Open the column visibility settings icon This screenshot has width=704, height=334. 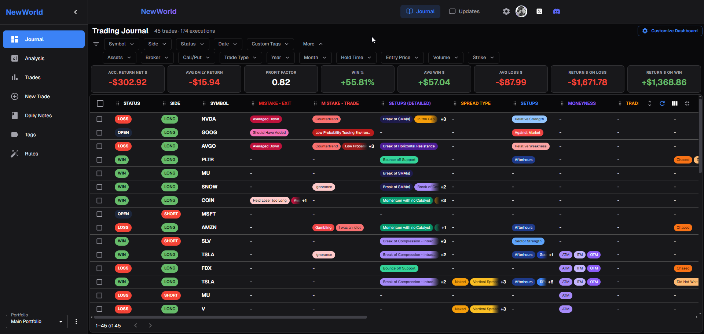[x=675, y=103]
